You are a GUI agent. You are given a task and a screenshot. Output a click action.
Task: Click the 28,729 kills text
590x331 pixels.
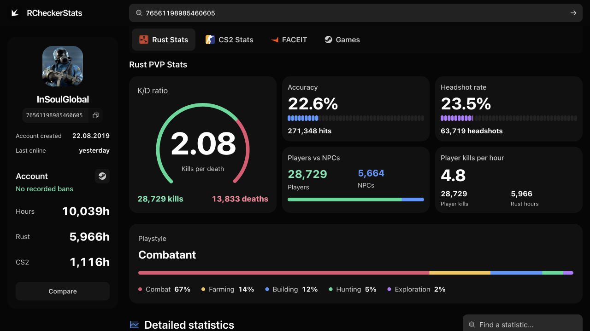pyautogui.click(x=160, y=199)
